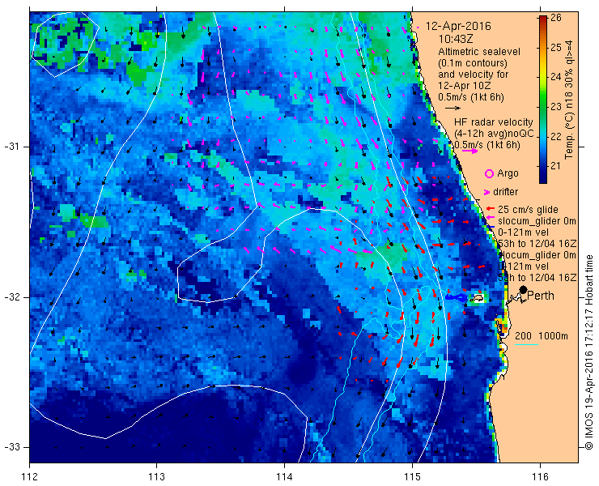This screenshot has width=599, height=486.
Task: Click the dark blue 21 degree colorbar section
Action: 543,166
